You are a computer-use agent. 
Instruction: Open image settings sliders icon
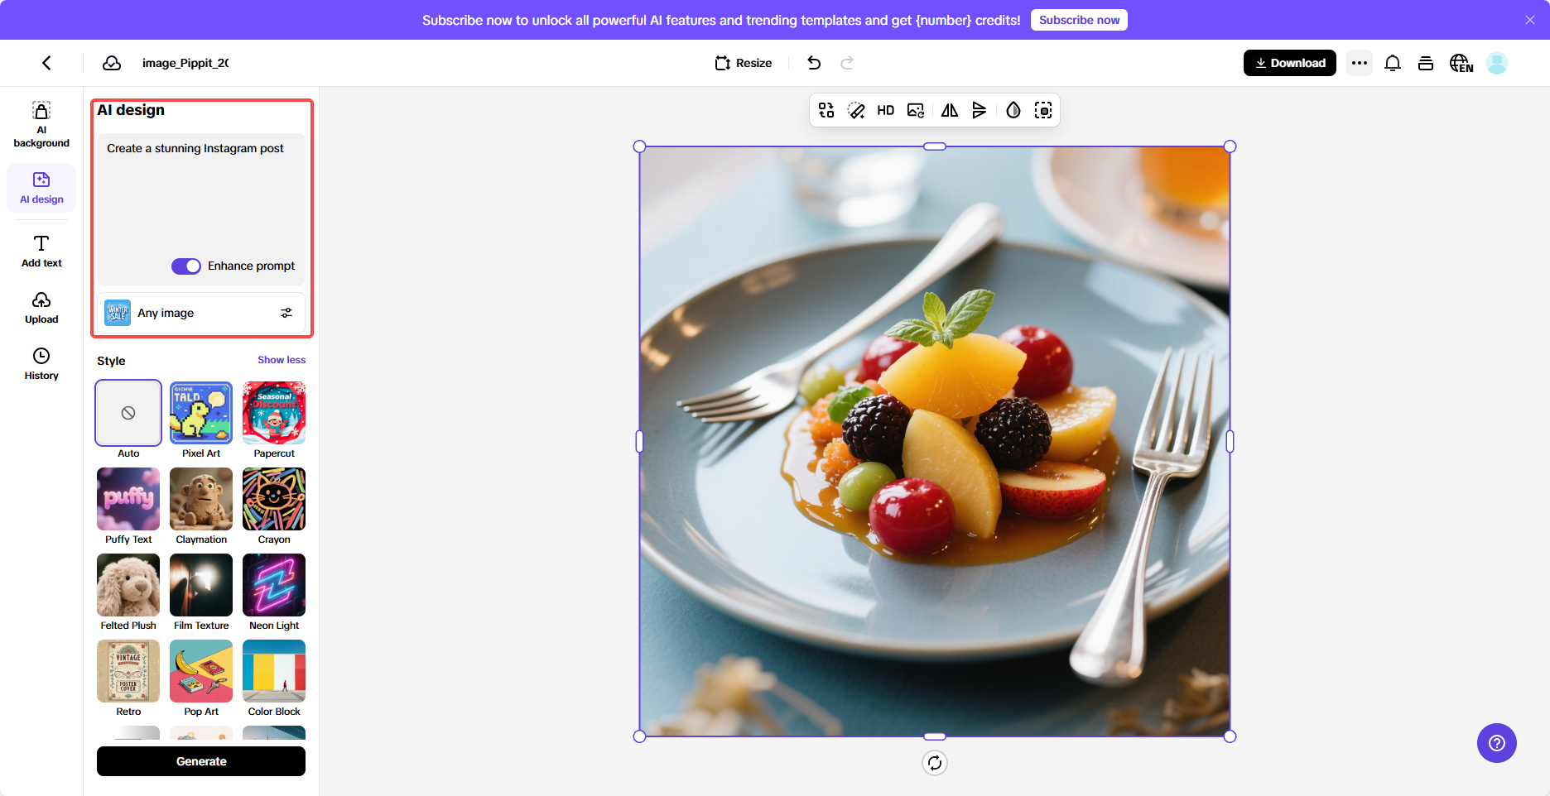coord(286,313)
